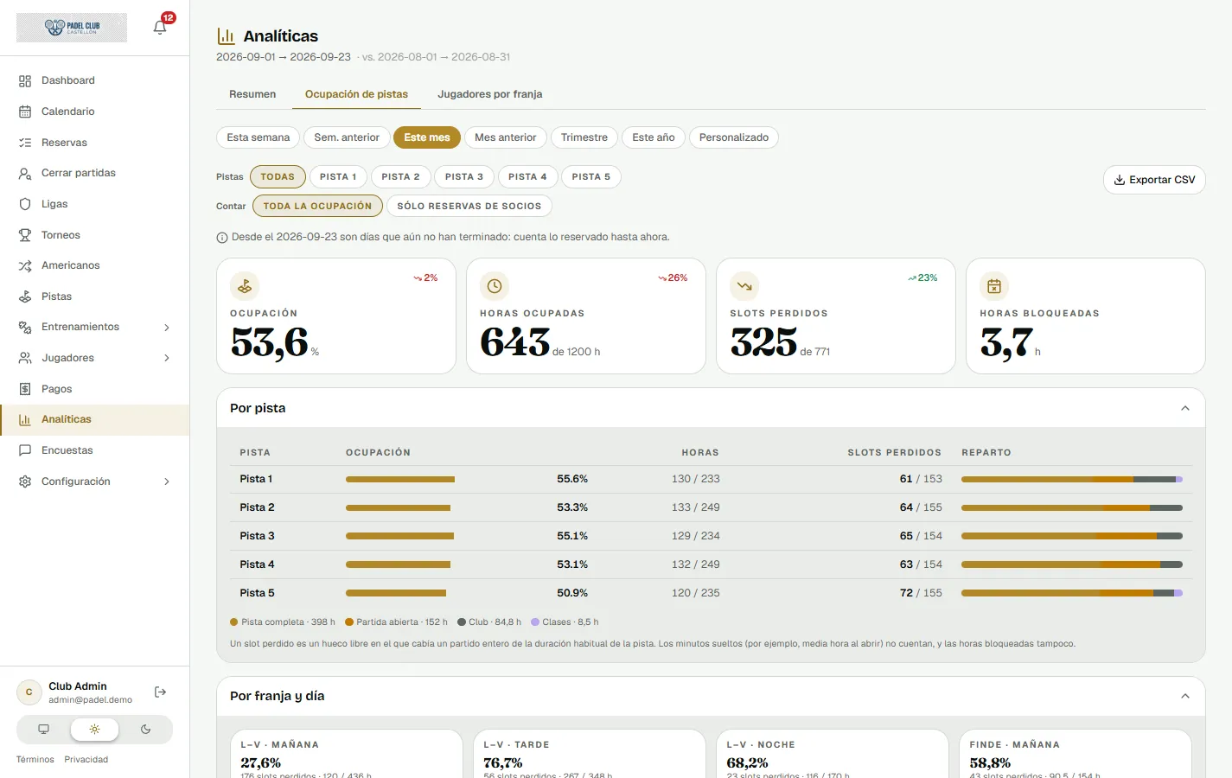
Task: Switch to Jugadores por franja tab
Action: [490, 94]
